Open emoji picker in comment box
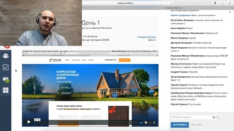234x131 pixels. [218, 117]
